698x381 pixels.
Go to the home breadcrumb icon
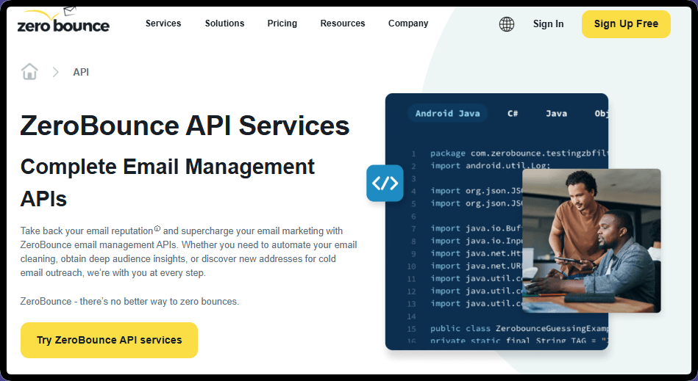[x=29, y=71]
